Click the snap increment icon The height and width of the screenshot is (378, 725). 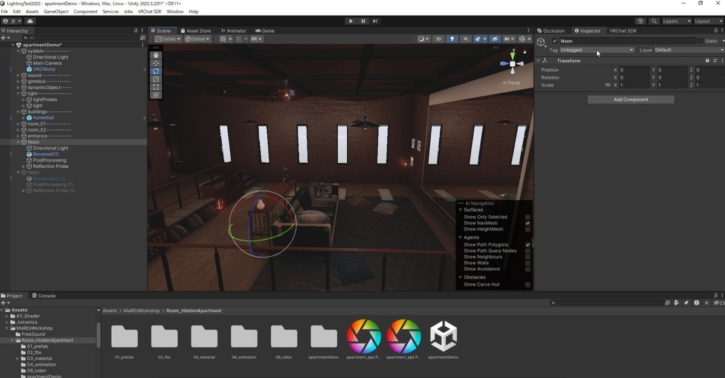point(256,39)
